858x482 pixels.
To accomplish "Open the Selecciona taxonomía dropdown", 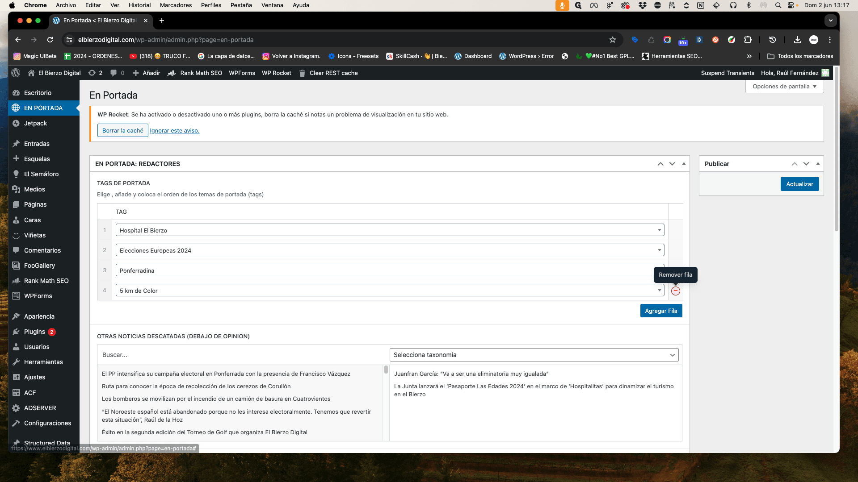I will point(534,355).
